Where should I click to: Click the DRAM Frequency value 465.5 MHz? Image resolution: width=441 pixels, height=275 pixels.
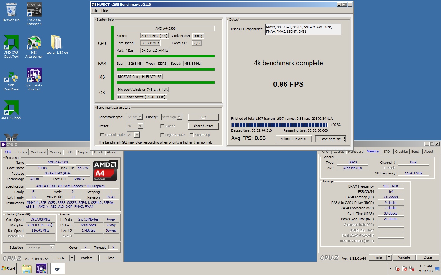[x=390, y=186]
